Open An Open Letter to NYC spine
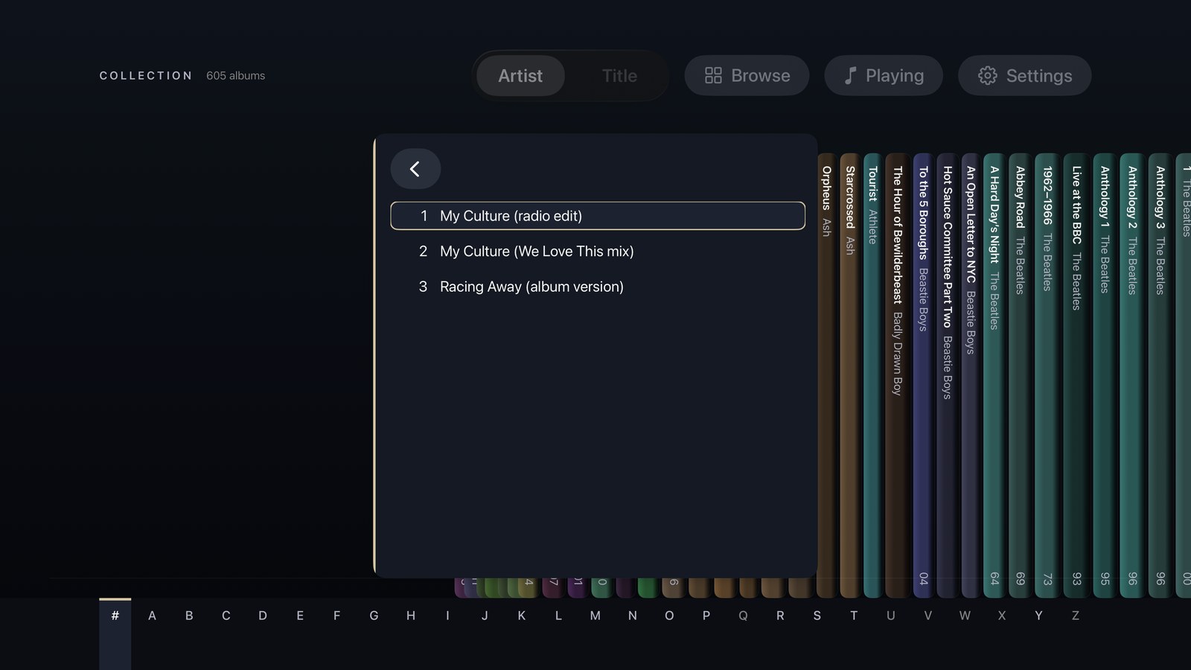Screen dimensions: 1191x670 [970, 375]
